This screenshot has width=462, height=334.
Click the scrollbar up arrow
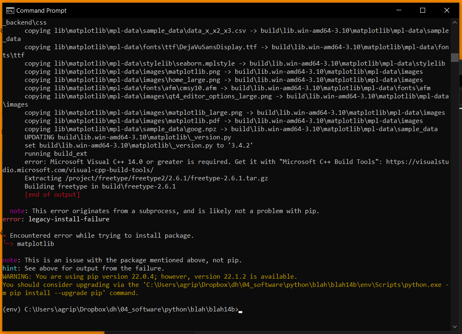click(x=454, y=23)
